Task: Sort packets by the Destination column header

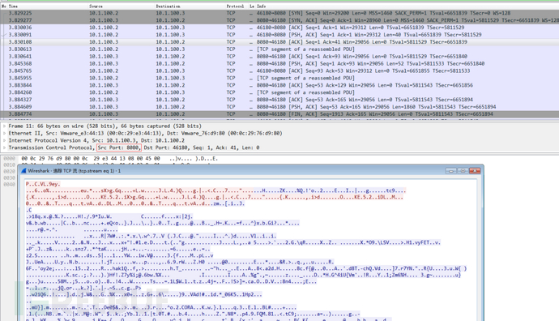Action: [x=168, y=6]
